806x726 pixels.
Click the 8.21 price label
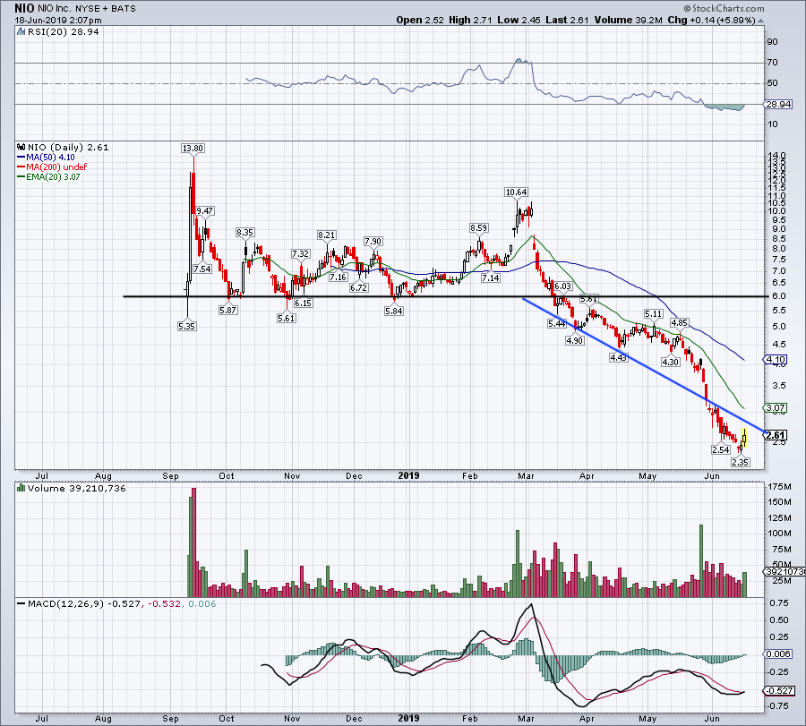(326, 235)
